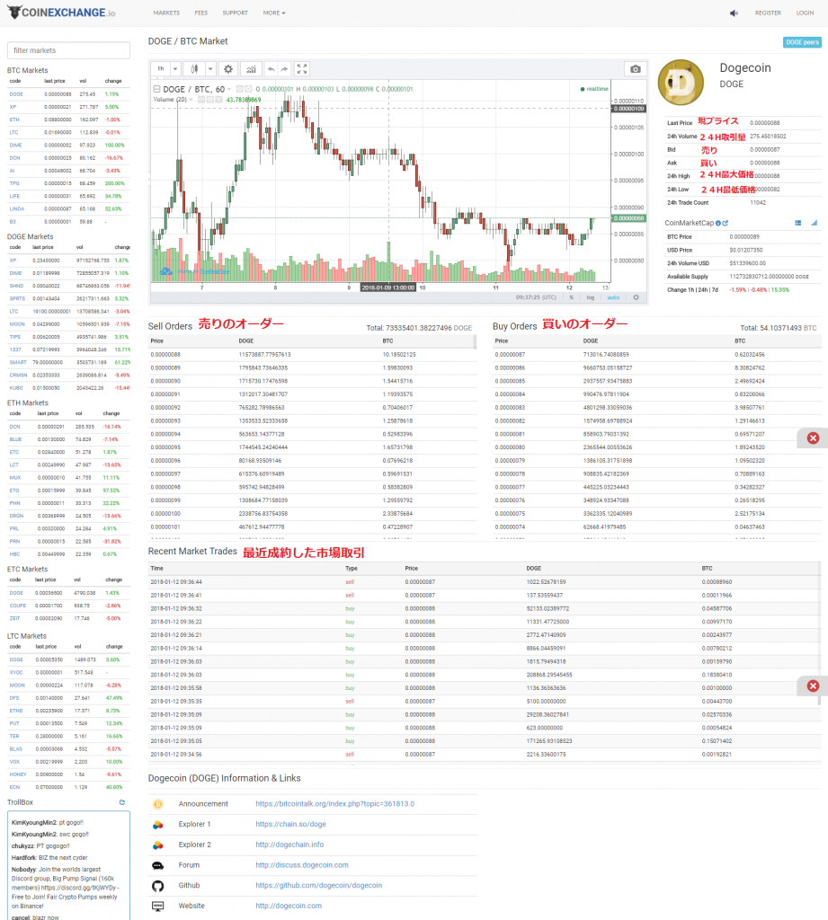Switch to the CoinMarketCap bar chart view icon
828x920 pixels.
click(x=814, y=223)
